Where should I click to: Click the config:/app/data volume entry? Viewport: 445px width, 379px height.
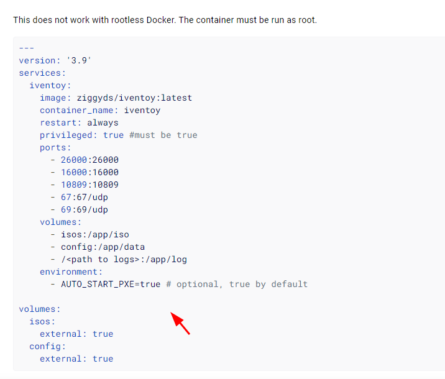[x=103, y=247]
